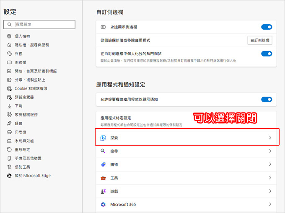The width and height of the screenshot is (285, 213).
Task: Open 重設設定 settings page
Action: coord(22,149)
